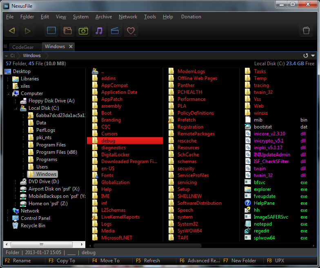Click the Floppy Disk Drive (A:) icon
The height and width of the screenshot is (268, 320).
(x=23, y=100)
